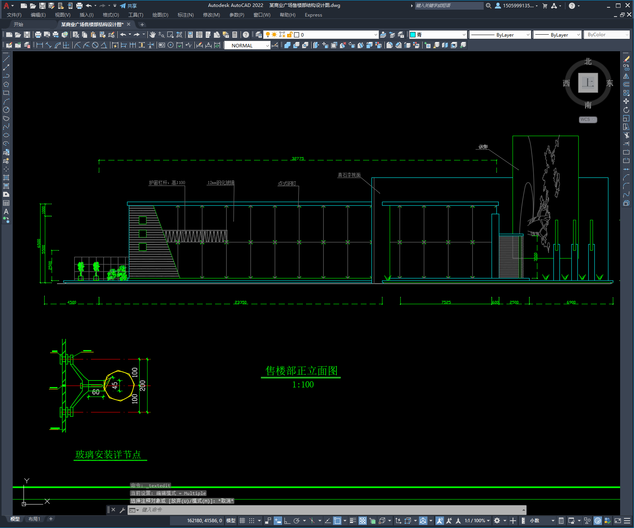The image size is (634, 528).
Task: Click the Table tool icon
Action: tap(6, 203)
